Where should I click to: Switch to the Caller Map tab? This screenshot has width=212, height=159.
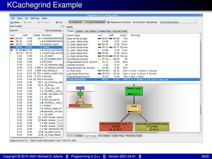click(x=118, y=136)
